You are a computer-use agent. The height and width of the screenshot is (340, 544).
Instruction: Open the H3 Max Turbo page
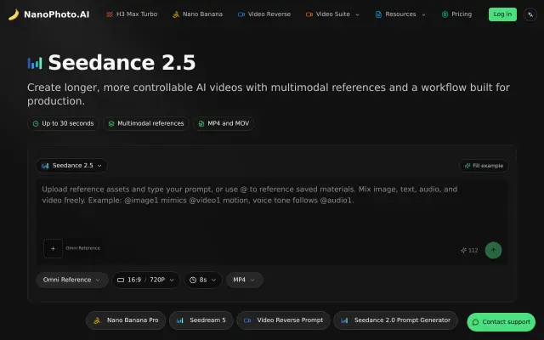click(x=132, y=14)
